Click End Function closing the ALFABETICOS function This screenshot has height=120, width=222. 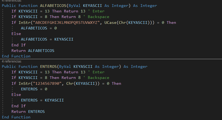click(x=16, y=56)
